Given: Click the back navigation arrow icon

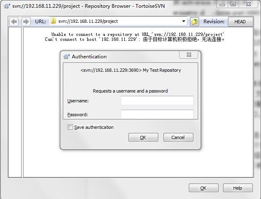Looking at the screenshot, I should click(14, 22).
